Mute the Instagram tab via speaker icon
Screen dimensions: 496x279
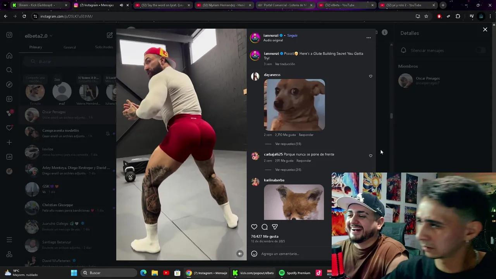[x=121, y=5]
